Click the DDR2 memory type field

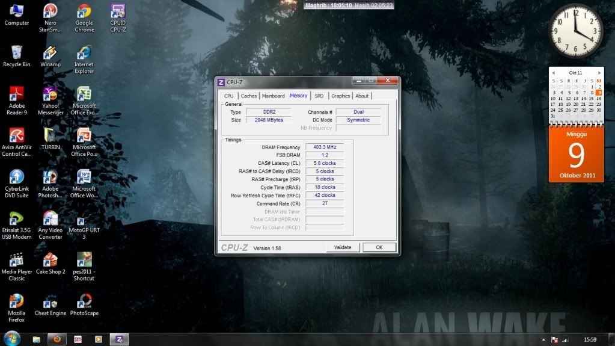point(269,112)
